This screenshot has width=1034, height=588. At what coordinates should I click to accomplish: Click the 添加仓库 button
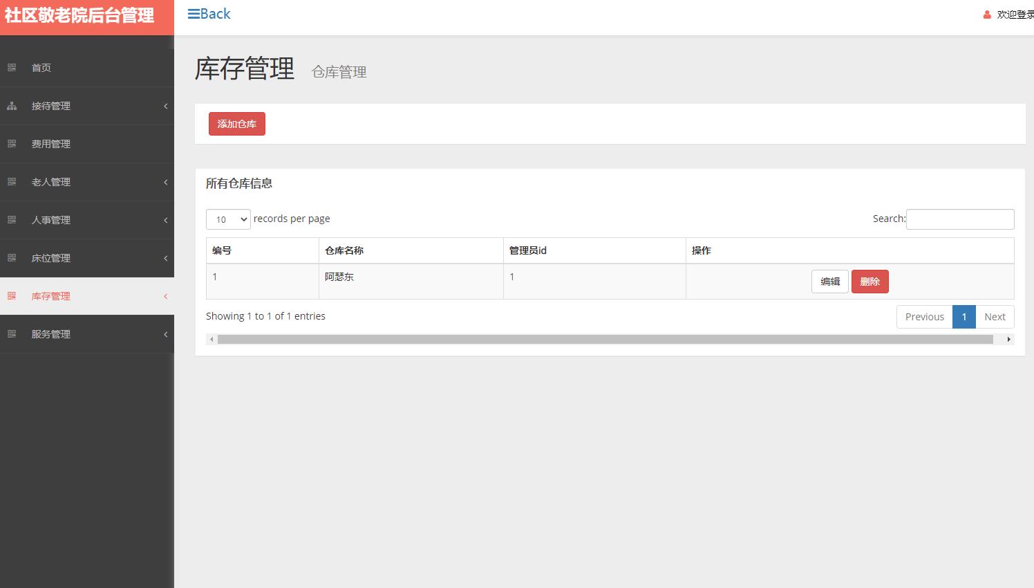tap(236, 124)
